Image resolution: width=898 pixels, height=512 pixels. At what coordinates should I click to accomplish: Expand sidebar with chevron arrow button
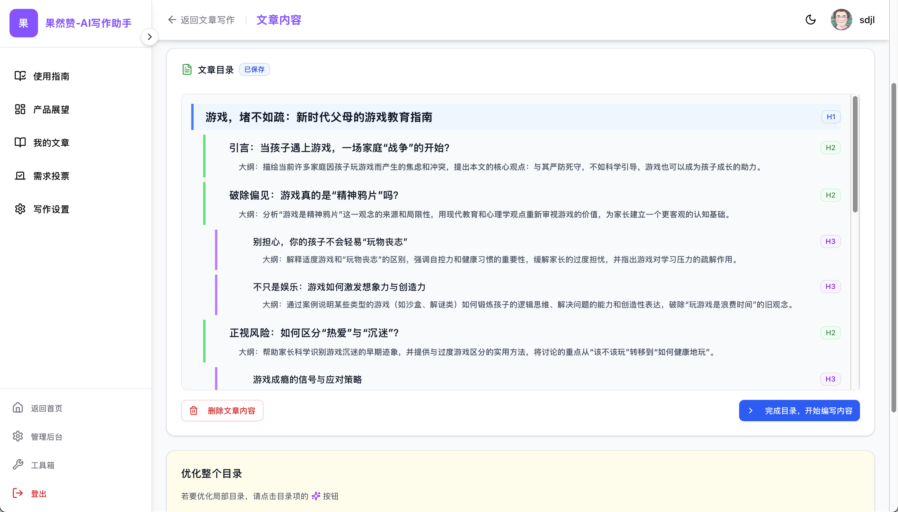pos(150,36)
